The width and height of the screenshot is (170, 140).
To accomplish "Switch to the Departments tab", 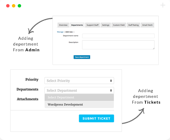I will [x=77, y=25].
